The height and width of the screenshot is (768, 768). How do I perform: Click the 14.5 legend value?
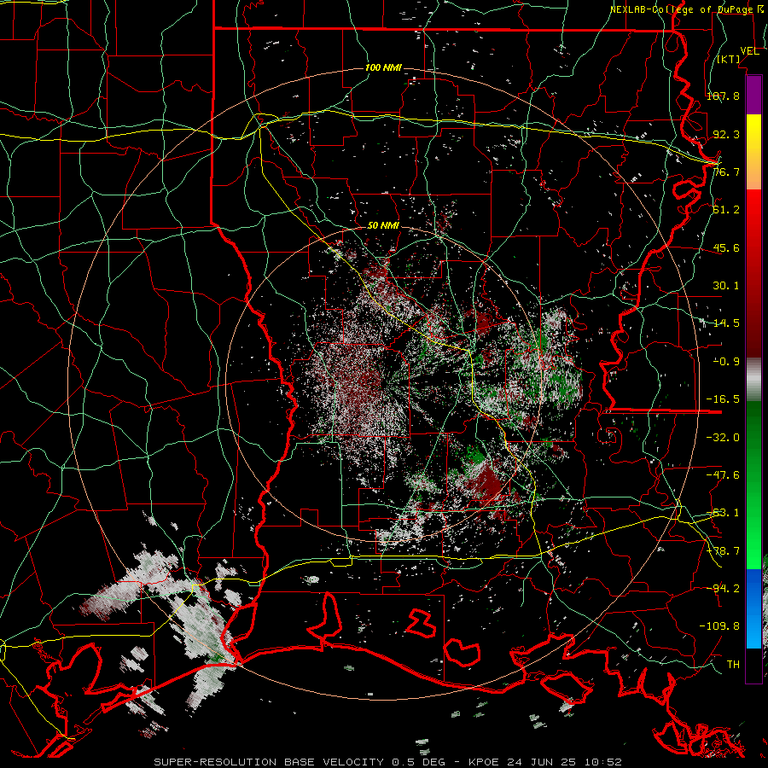click(726, 323)
